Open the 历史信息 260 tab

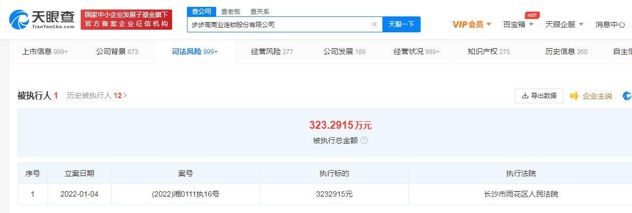[x=566, y=51]
